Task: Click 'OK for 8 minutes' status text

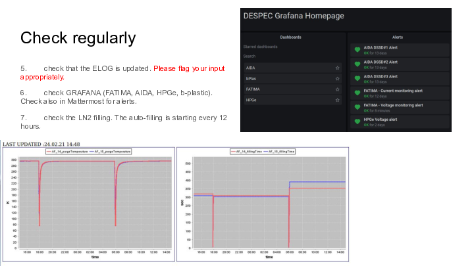Action: 377,111
